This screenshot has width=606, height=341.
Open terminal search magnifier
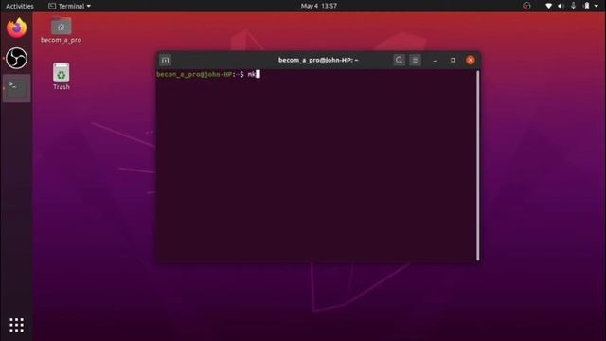click(400, 60)
